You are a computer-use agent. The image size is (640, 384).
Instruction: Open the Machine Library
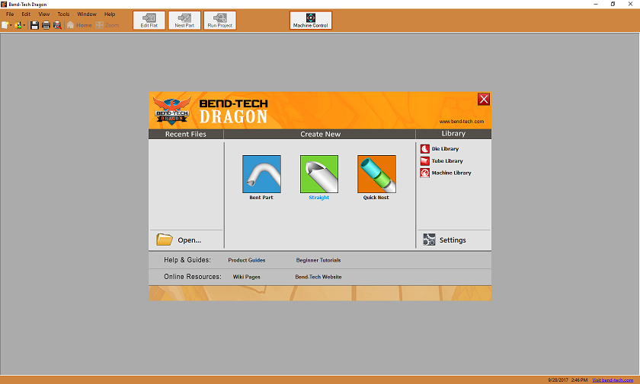[446, 173]
